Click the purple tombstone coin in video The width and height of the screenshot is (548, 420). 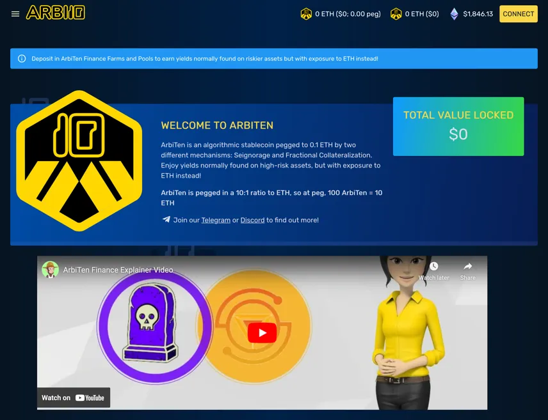(154, 326)
